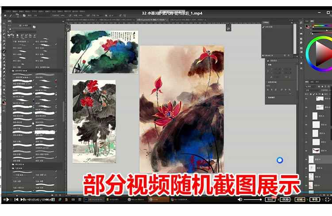Select the bird-shaped layer thumbnail

[x=316, y=150]
